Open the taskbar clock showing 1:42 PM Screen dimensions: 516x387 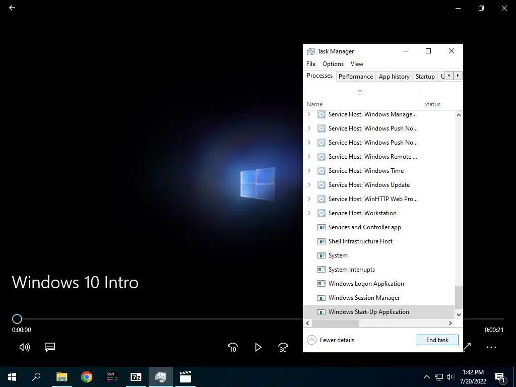coord(473,377)
